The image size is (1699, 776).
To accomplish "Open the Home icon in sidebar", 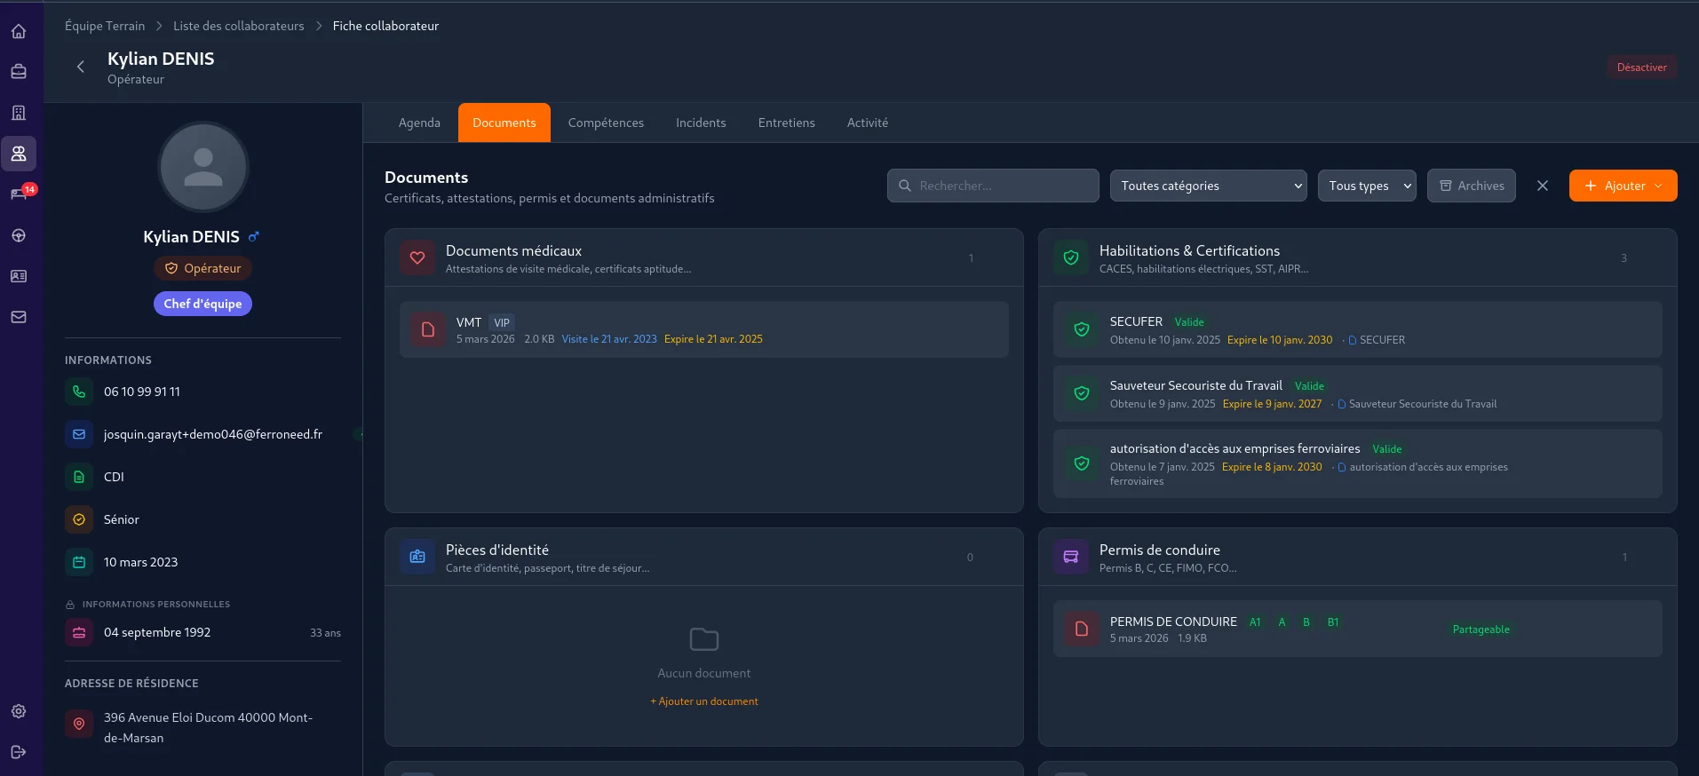I will (x=19, y=31).
